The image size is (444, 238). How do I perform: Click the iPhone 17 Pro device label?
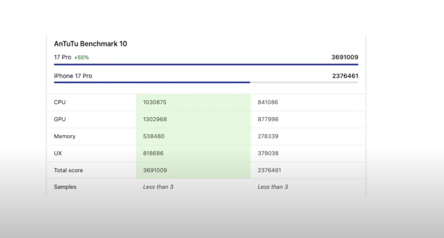(73, 76)
